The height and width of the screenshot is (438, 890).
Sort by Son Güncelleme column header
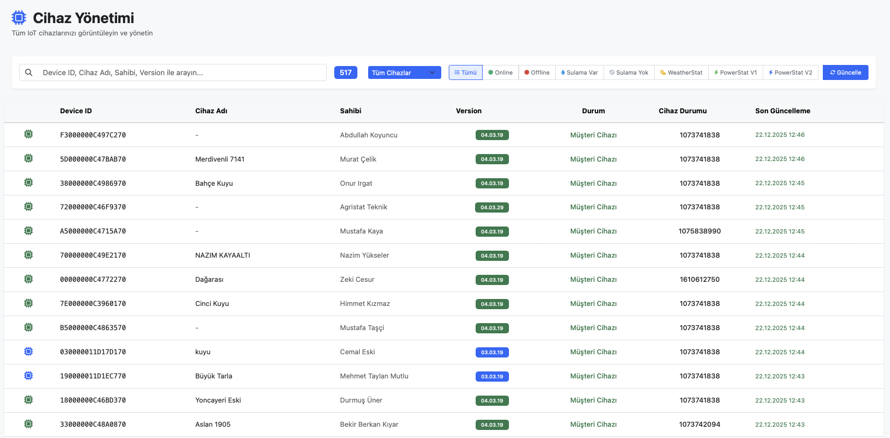click(x=783, y=111)
